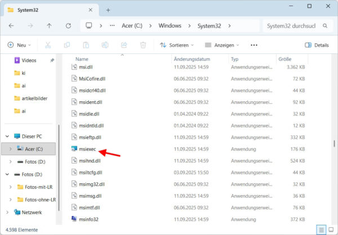The width and height of the screenshot is (338, 235).
Task: Select file msiltcfg.dll
Action: (x=91, y=173)
